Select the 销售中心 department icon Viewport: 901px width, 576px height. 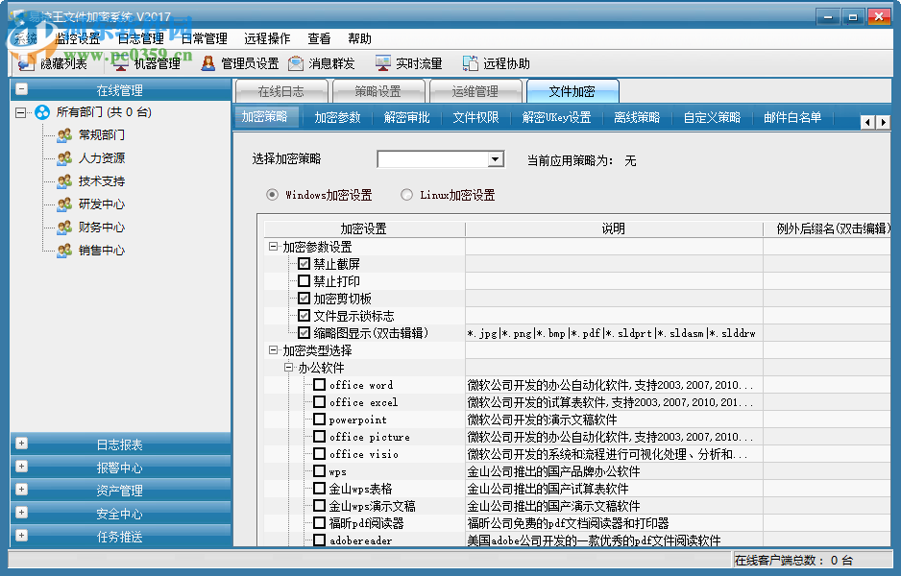tap(64, 251)
